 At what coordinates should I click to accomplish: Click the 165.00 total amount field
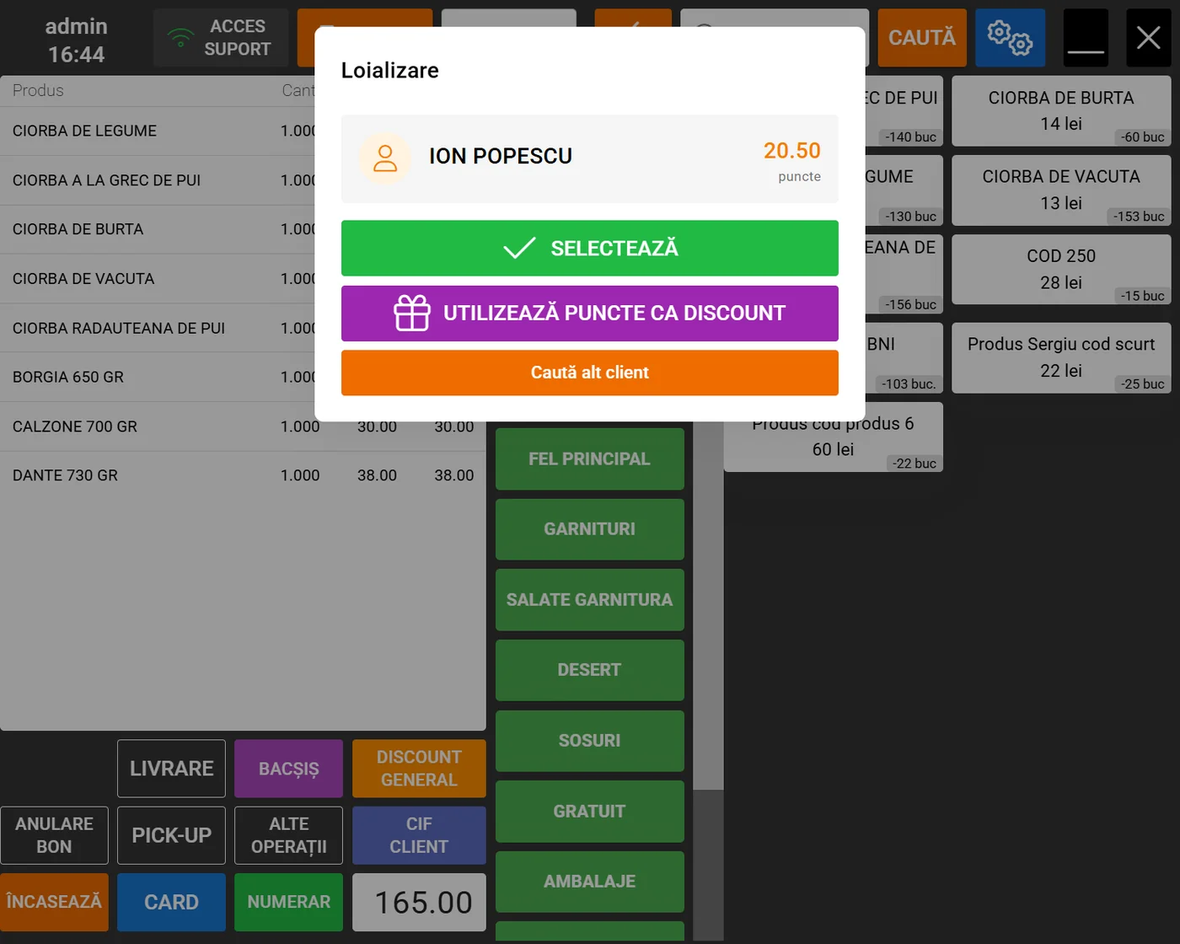pos(419,903)
